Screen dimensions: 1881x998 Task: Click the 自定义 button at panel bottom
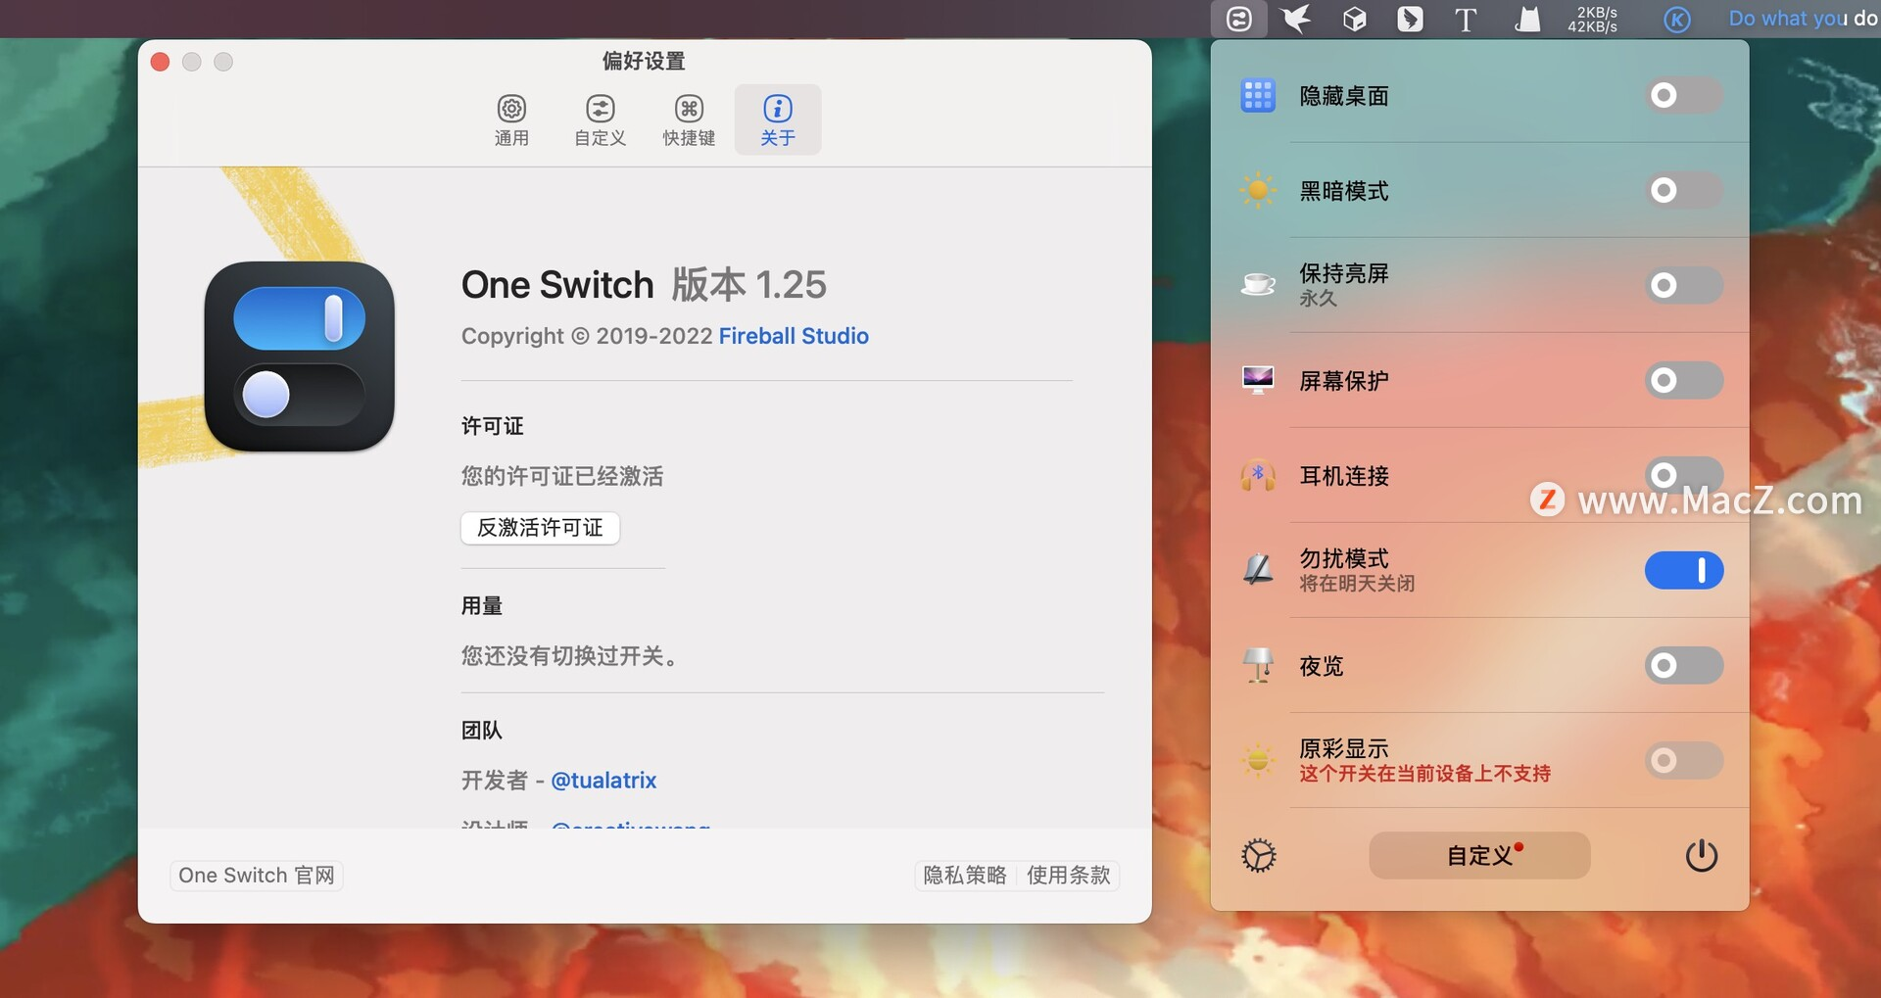tap(1478, 854)
